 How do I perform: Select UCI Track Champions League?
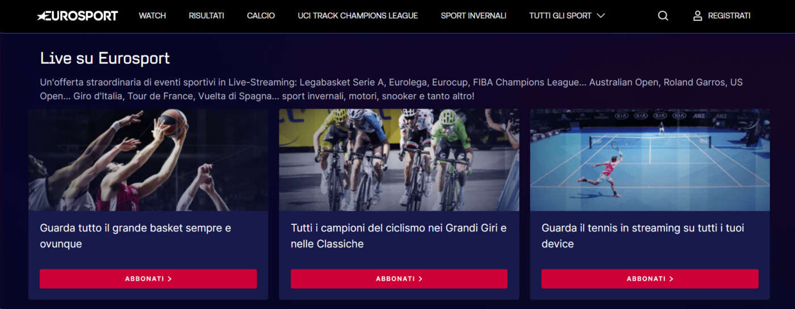point(358,16)
